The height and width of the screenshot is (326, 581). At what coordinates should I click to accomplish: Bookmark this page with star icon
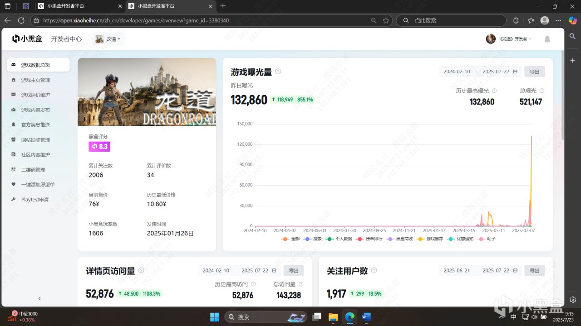click(386, 20)
